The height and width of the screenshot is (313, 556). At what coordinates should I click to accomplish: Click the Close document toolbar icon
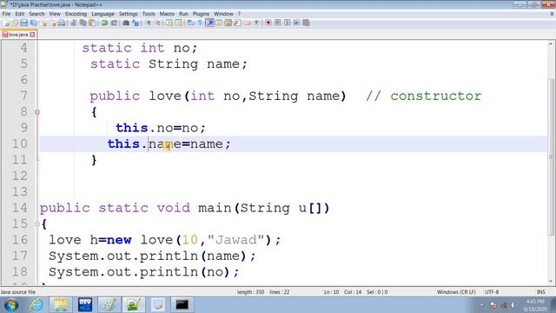pos(43,23)
